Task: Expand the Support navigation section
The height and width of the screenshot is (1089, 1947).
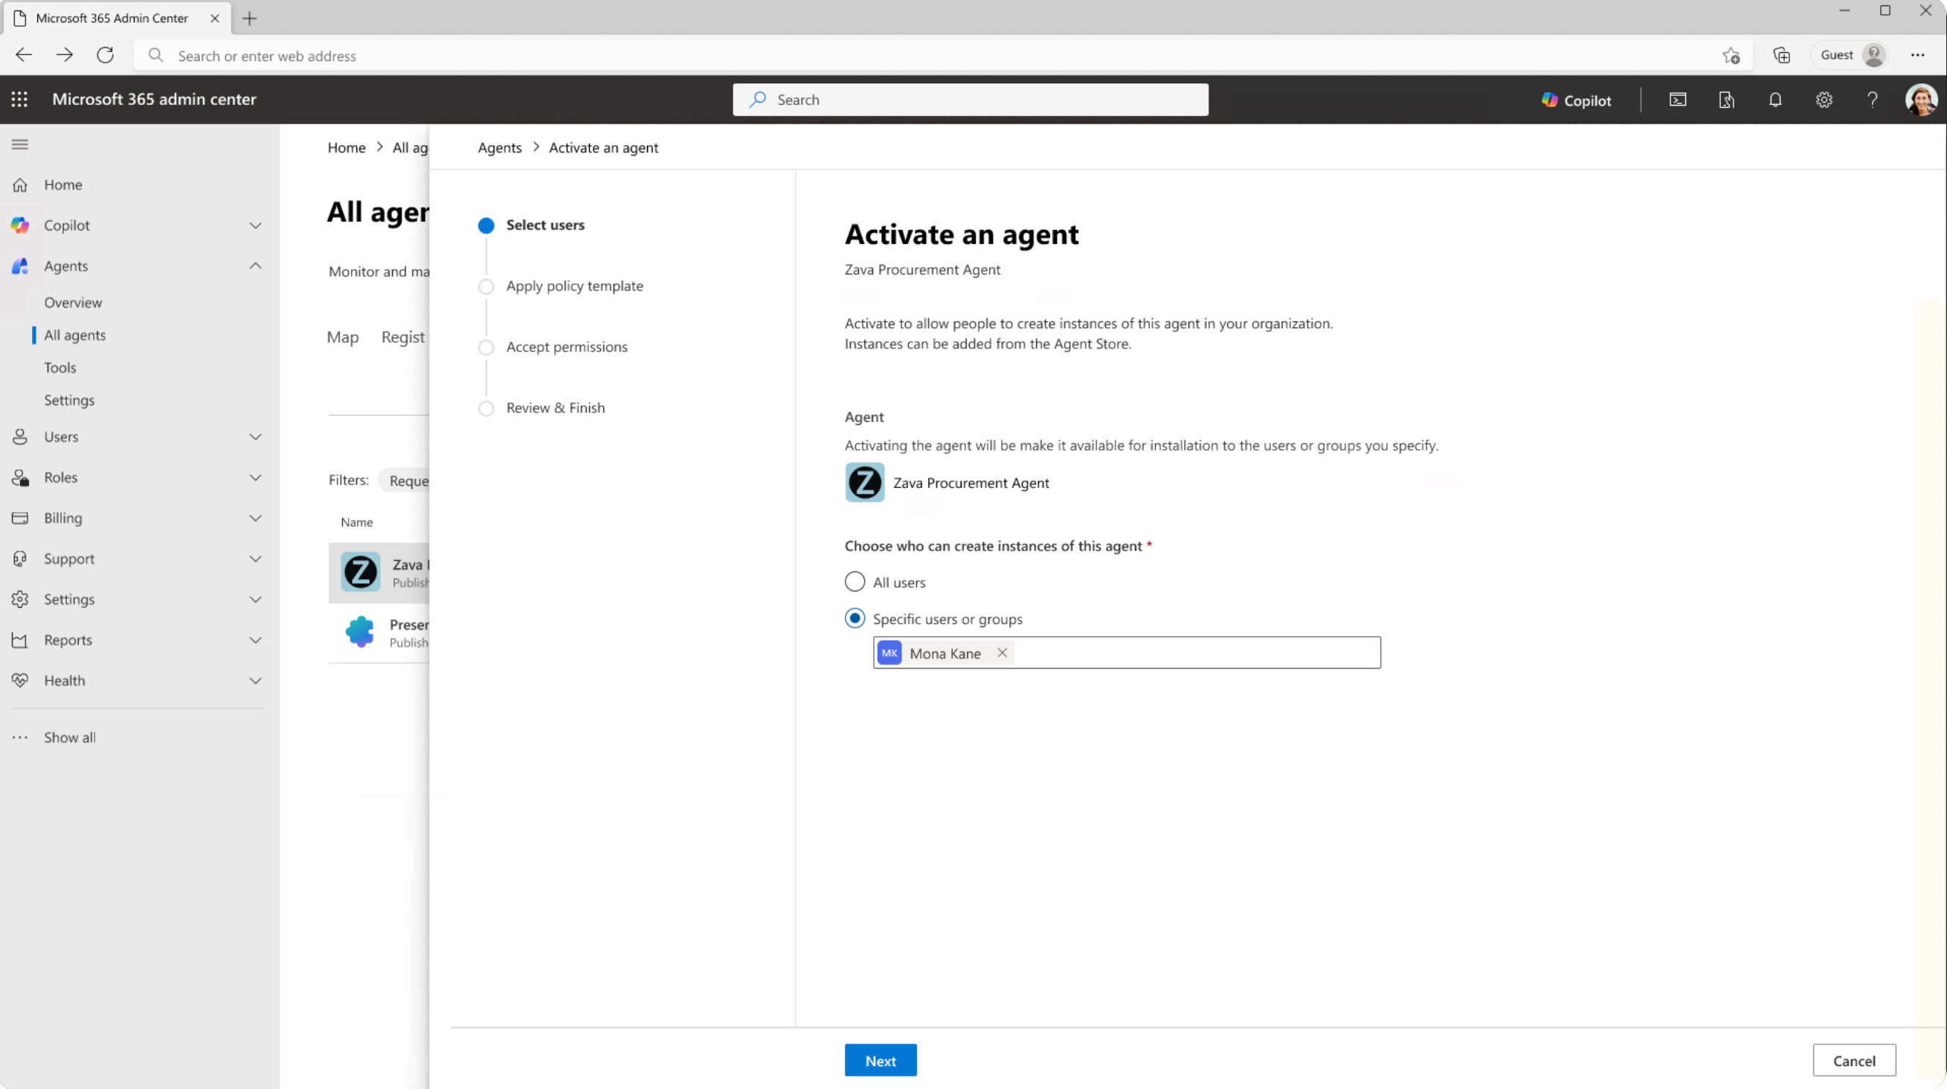Action: pos(256,559)
